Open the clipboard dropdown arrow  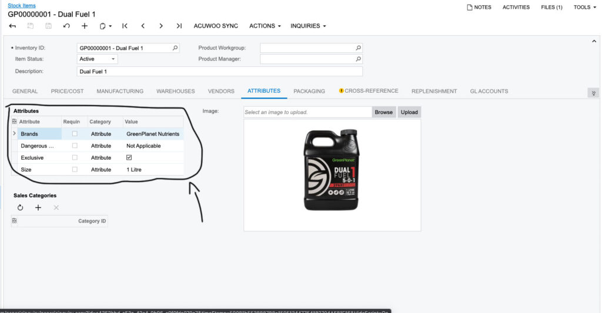tap(110, 26)
